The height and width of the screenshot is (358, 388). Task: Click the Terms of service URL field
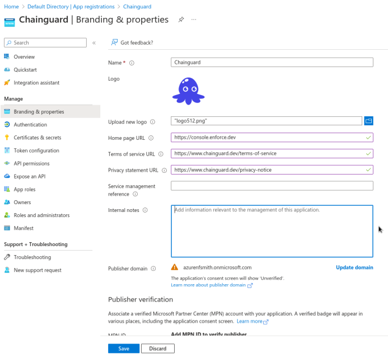pyautogui.click(x=272, y=153)
